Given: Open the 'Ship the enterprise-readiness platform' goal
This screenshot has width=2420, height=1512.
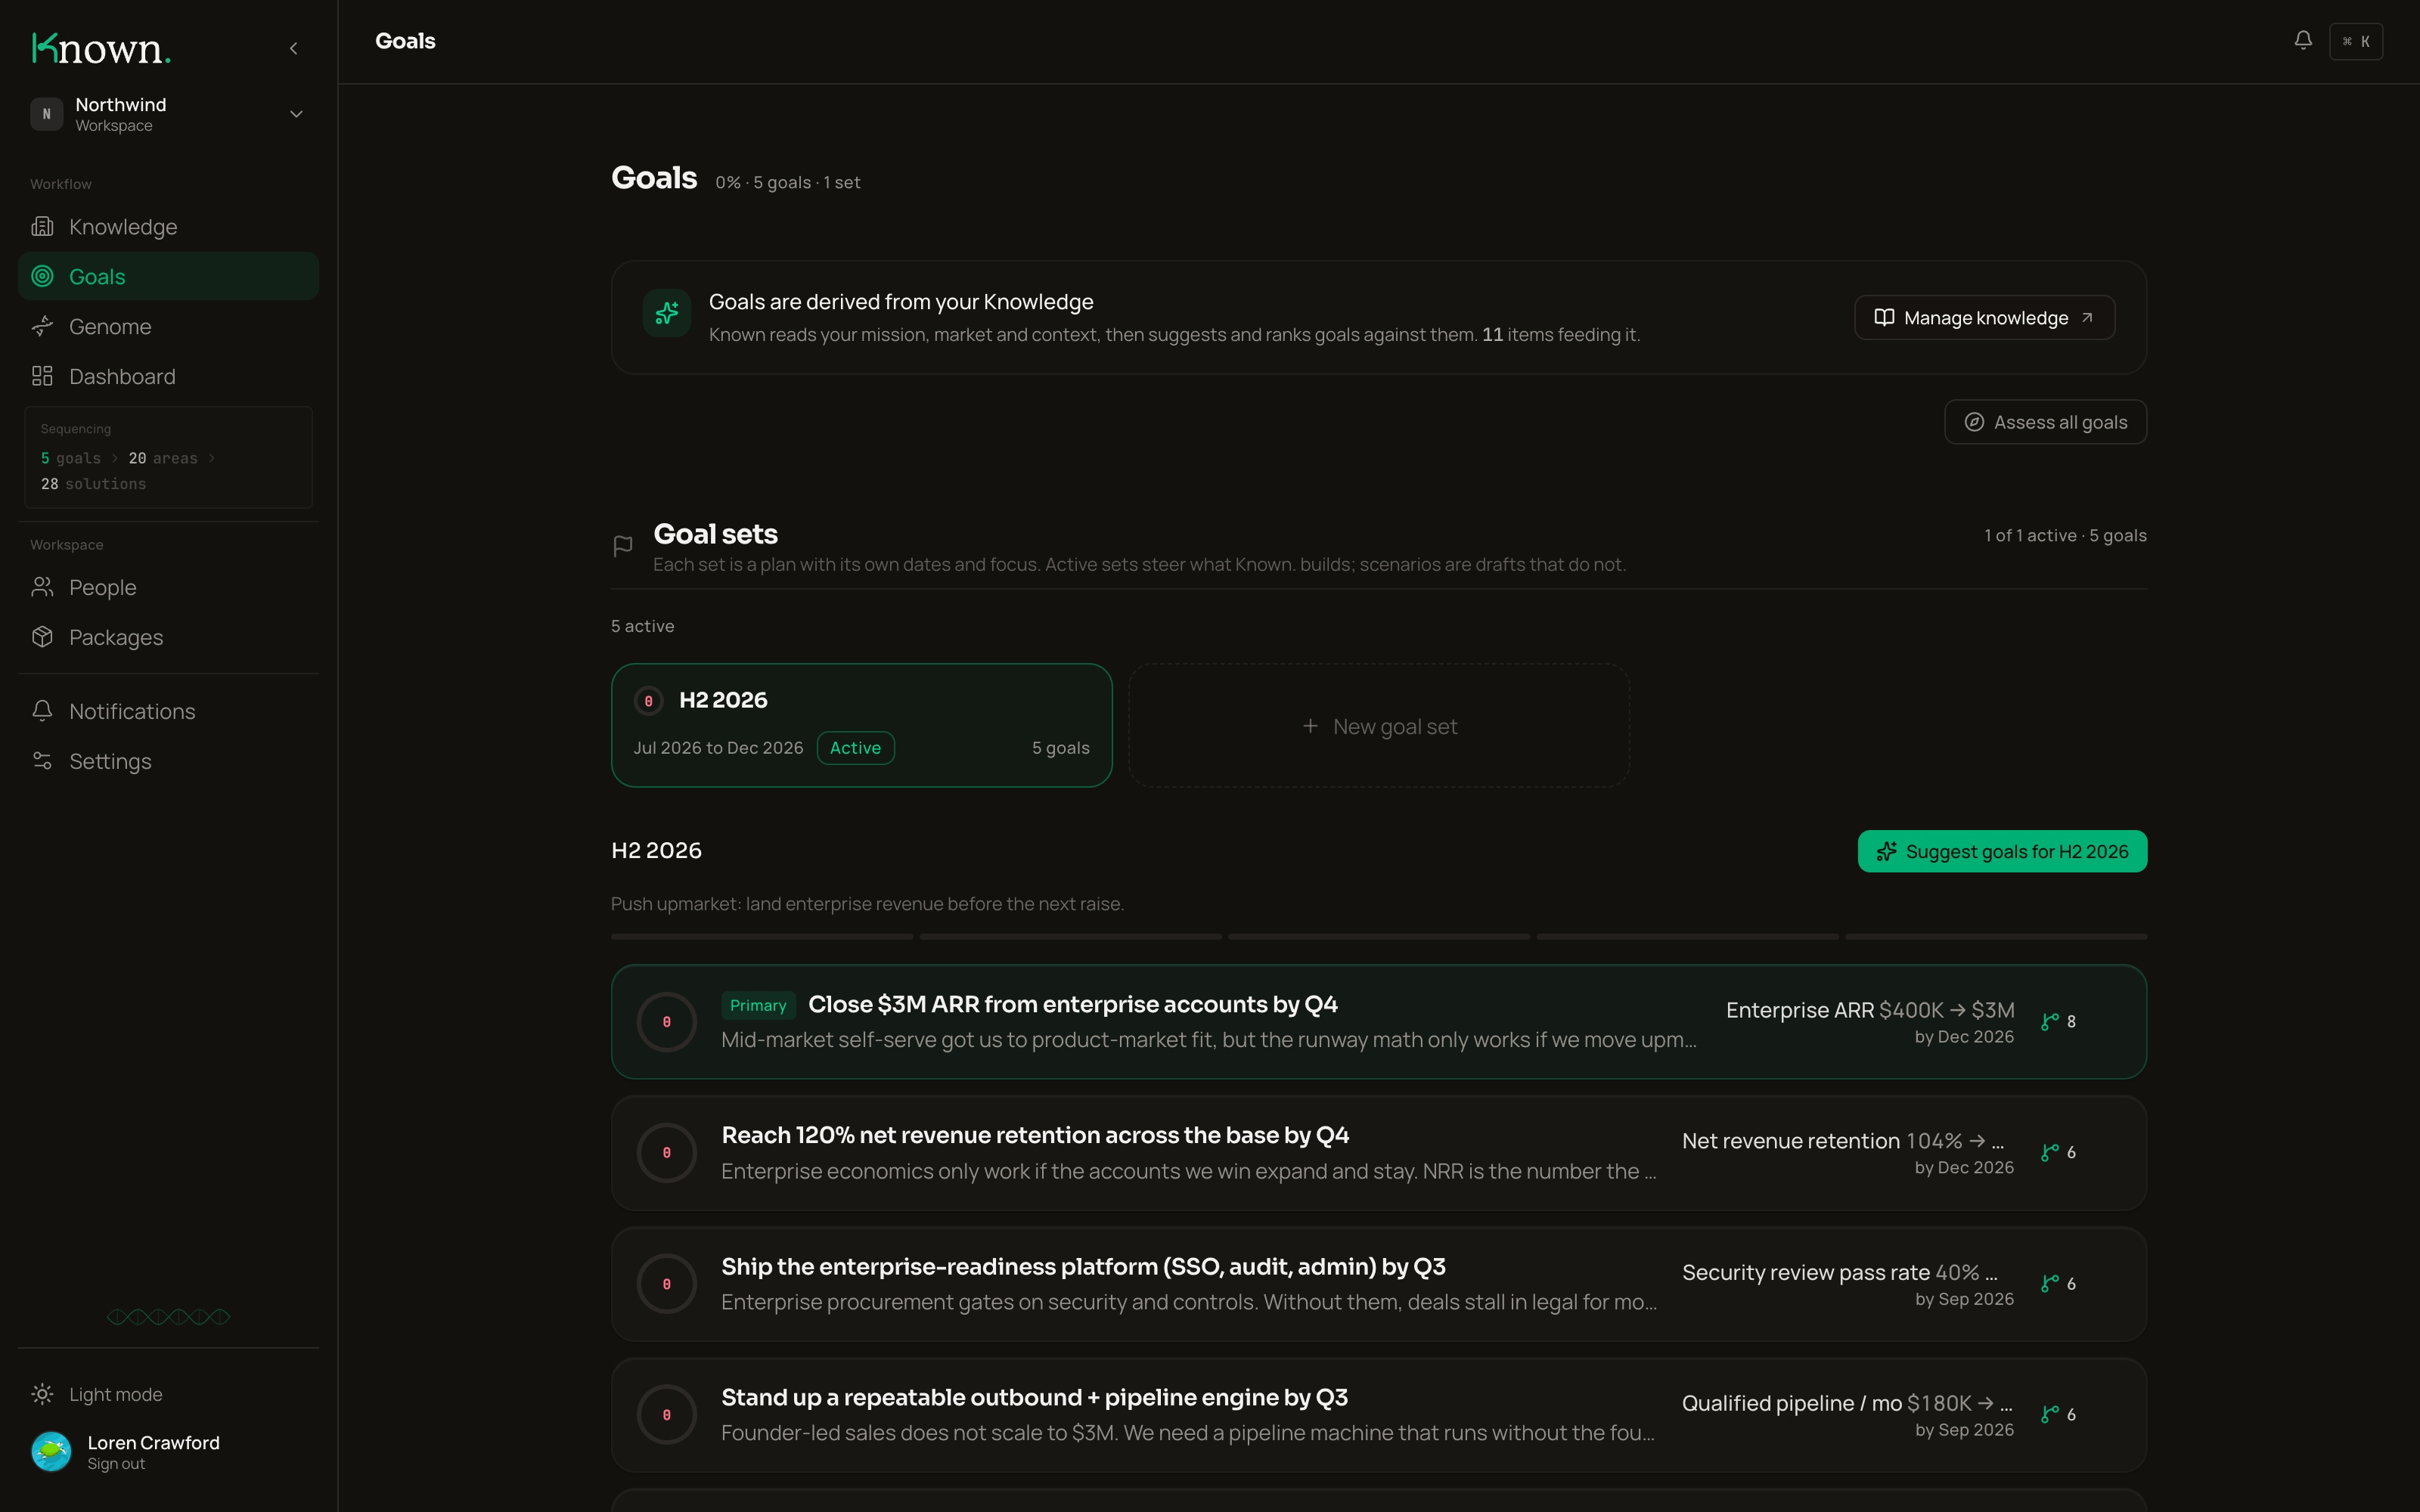Looking at the screenshot, I should coord(1379,1284).
